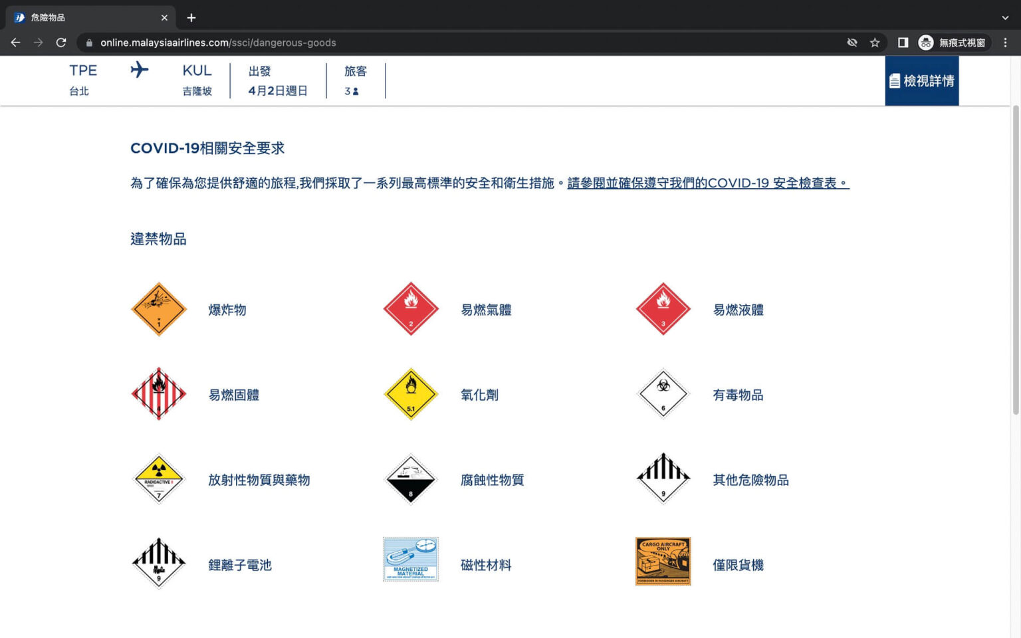Click the 有毒物品 label
Screen dimensions: 1021x638
click(x=738, y=395)
